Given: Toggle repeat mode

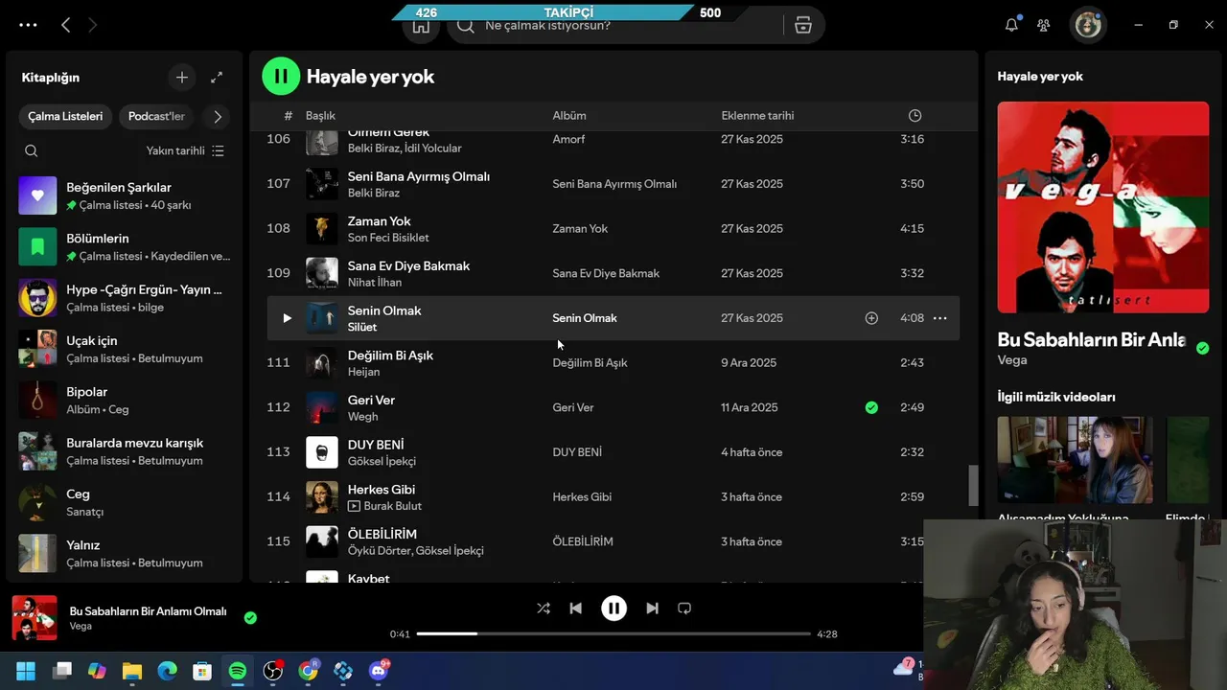Looking at the screenshot, I should pyautogui.click(x=684, y=608).
